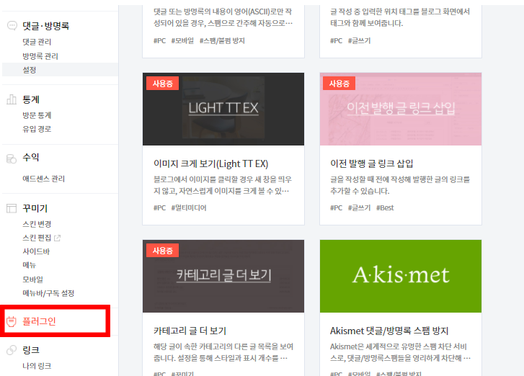This screenshot has height=376, width=524.
Task: Click the #Best tag
Action: tap(385, 207)
